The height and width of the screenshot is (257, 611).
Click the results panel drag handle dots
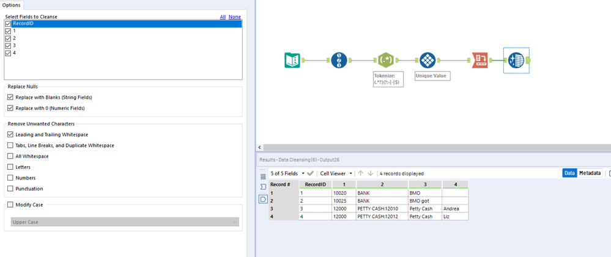coord(262,170)
